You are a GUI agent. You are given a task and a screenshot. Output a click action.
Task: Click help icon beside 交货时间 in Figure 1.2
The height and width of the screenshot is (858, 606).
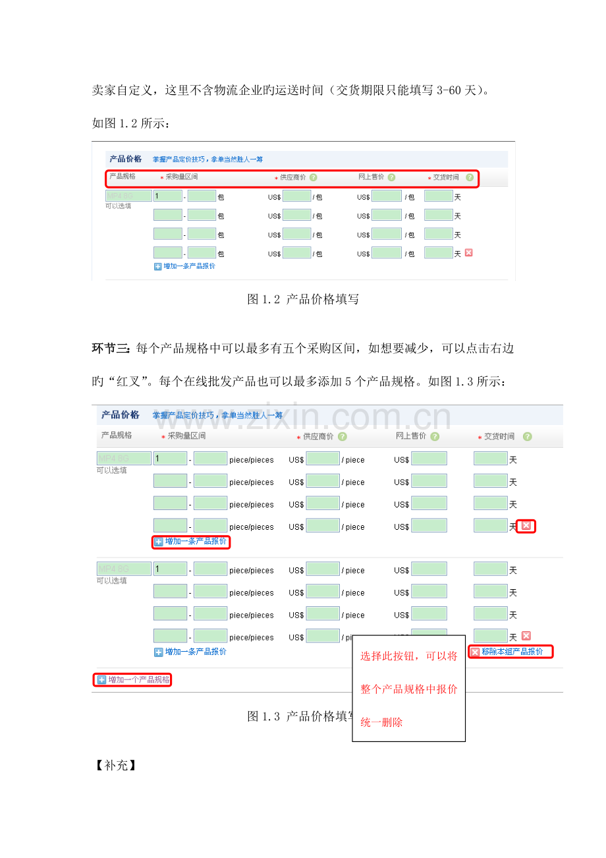pyautogui.click(x=470, y=177)
